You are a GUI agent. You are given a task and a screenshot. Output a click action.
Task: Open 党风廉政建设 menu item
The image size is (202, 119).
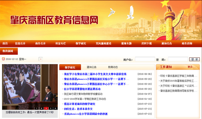(x=103, y=44)
